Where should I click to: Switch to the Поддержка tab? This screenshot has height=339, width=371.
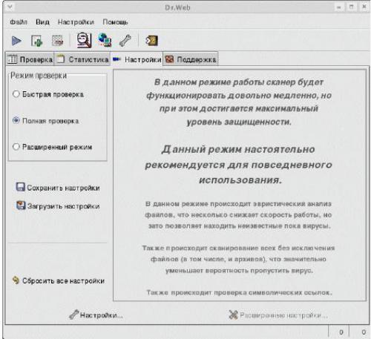(191, 59)
